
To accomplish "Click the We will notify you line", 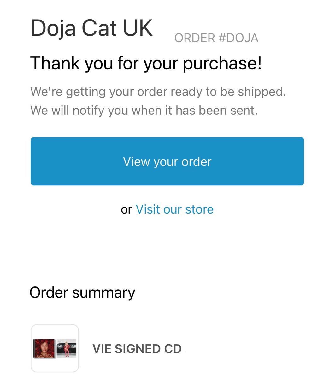I will pyautogui.click(x=144, y=110).
